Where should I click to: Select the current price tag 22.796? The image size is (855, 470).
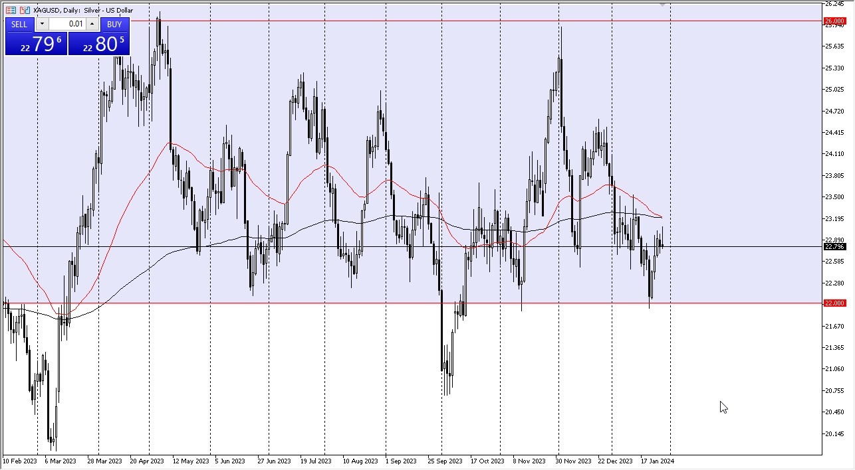pyautogui.click(x=834, y=246)
